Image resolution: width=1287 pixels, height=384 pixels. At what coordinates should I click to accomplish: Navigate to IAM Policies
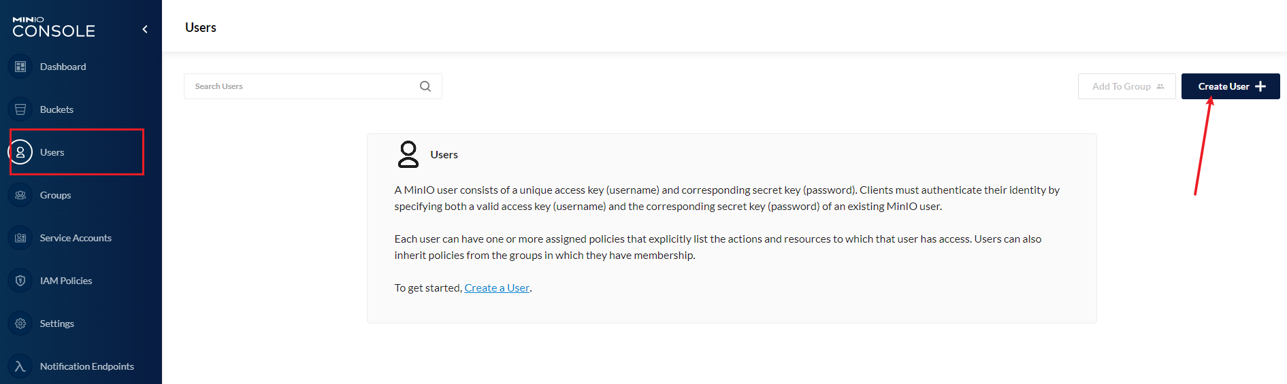click(66, 281)
